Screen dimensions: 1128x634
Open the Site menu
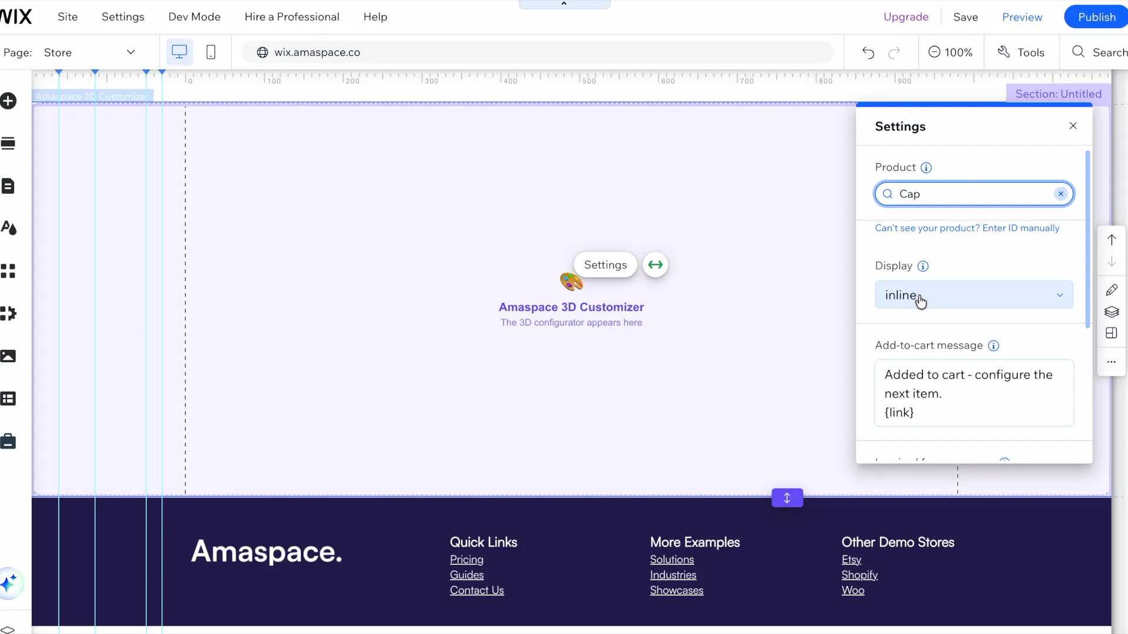[x=68, y=17]
